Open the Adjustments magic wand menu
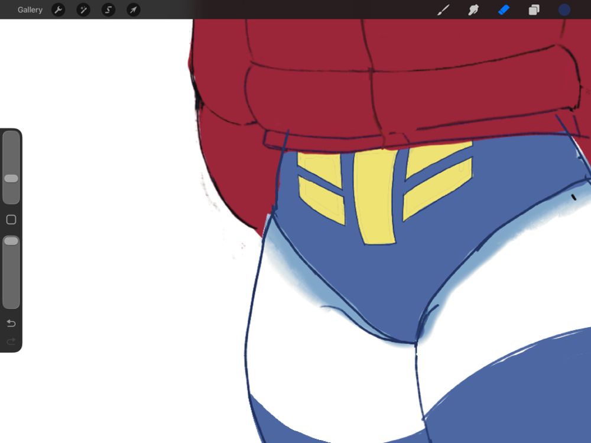Image resolution: width=591 pixels, height=443 pixels. coord(83,10)
